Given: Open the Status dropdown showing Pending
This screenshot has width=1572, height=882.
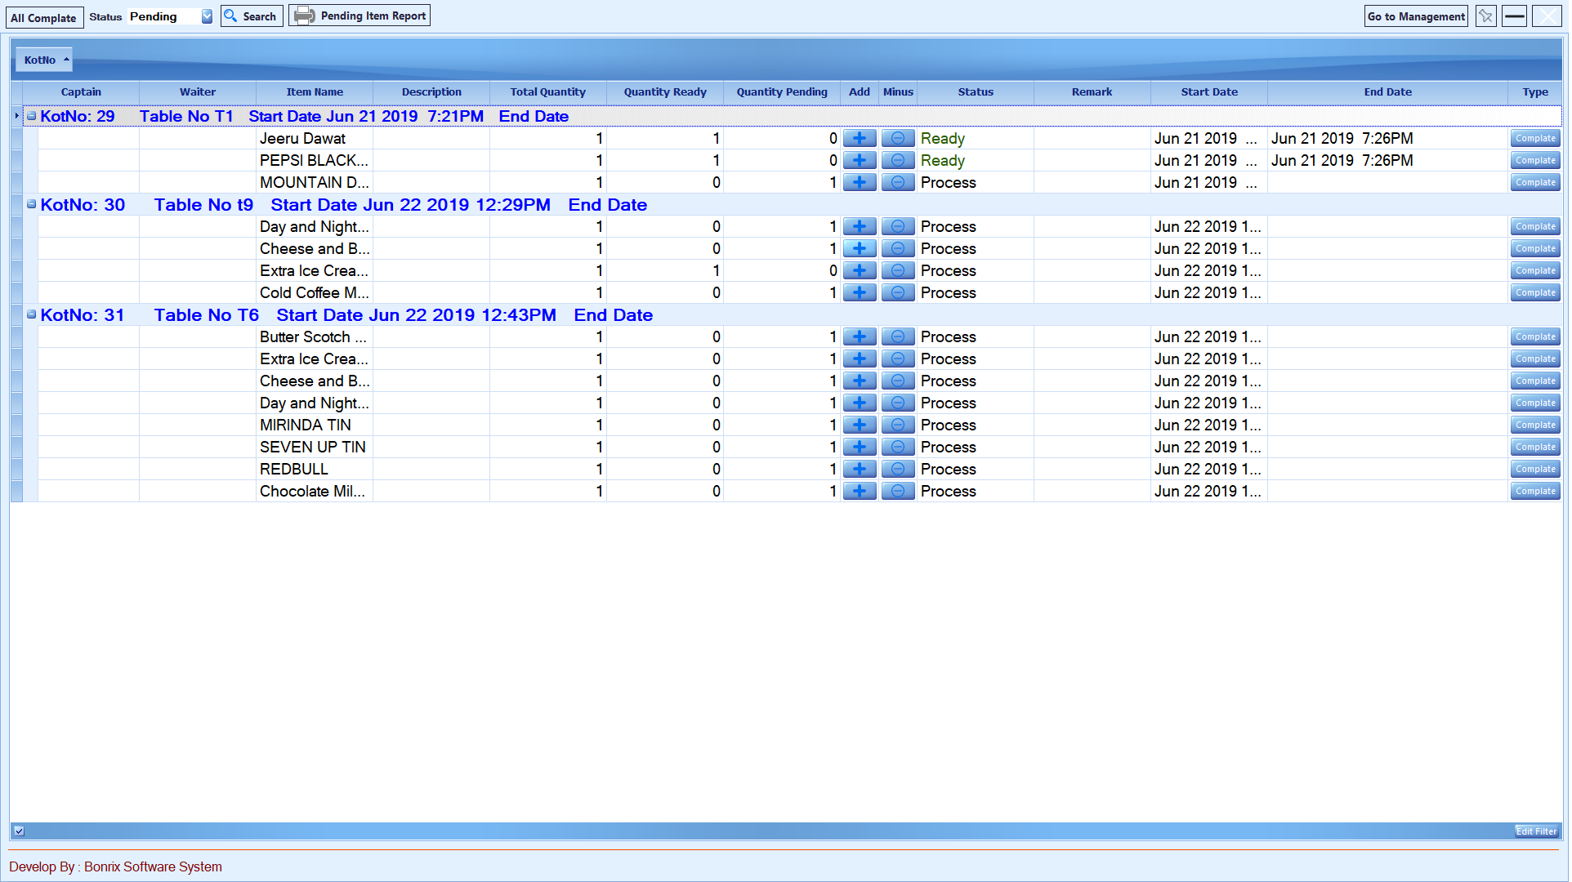Looking at the screenshot, I should (207, 16).
